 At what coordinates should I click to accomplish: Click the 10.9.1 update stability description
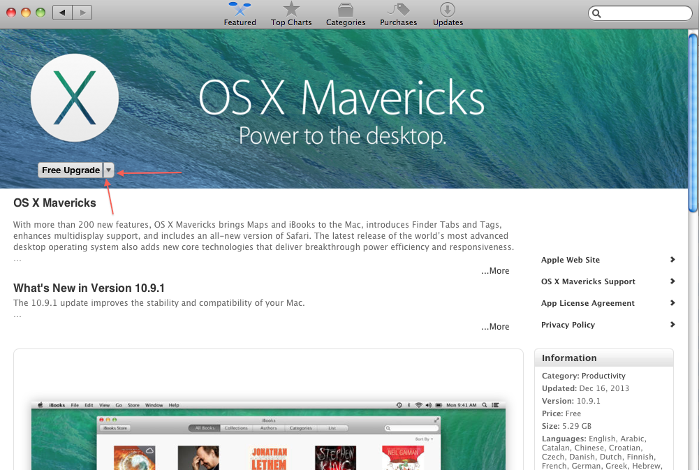click(x=159, y=303)
